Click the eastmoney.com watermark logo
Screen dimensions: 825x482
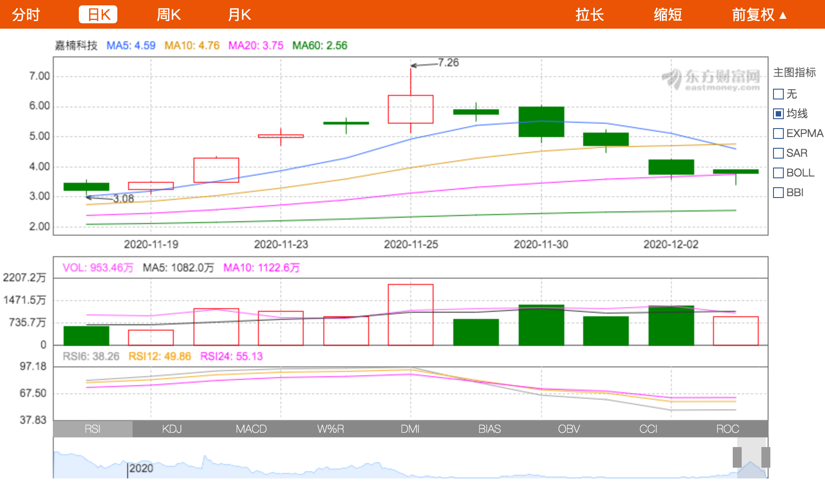coord(712,80)
